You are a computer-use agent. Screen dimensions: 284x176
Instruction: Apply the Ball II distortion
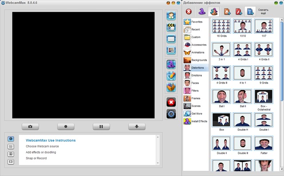[x=243, y=96]
